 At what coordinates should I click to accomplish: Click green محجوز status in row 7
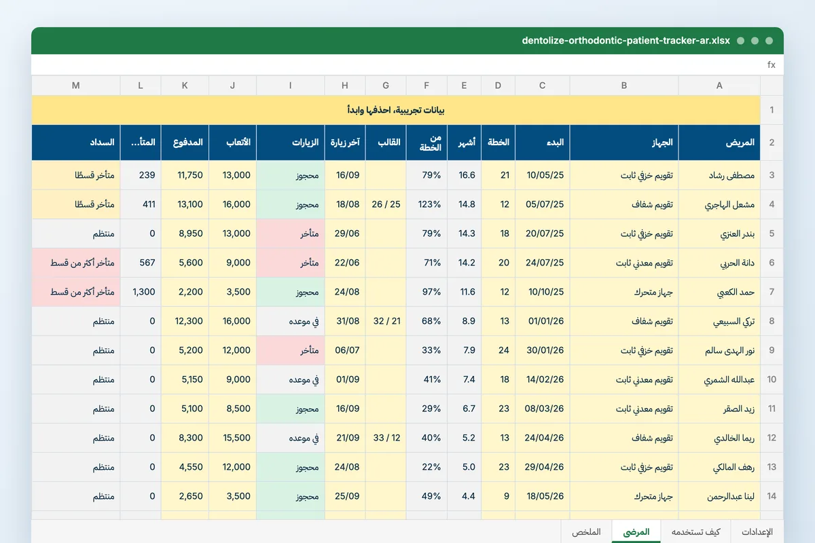pyautogui.click(x=291, y=292)
